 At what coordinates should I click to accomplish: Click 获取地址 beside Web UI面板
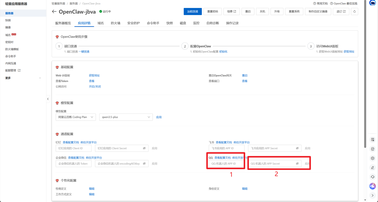(94, 75)
